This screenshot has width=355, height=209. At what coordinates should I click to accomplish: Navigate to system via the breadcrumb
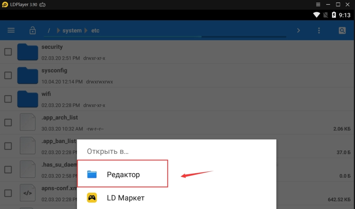click(x=72, y=30)
